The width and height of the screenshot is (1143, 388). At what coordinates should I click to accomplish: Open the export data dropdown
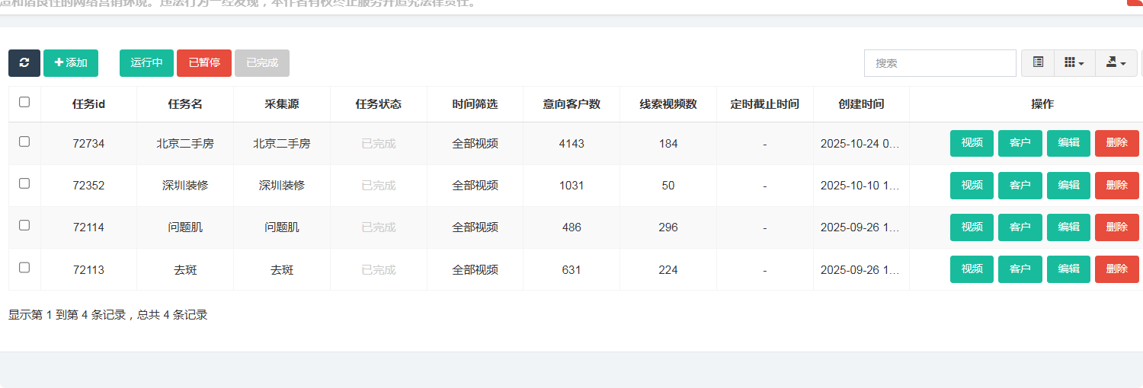point(1116,63)
